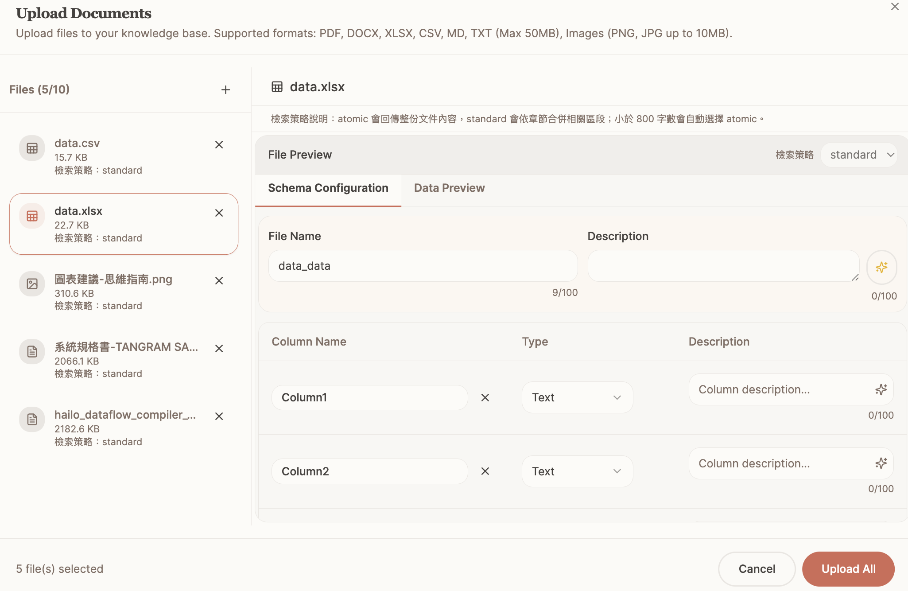Select the Schema Configuration tab
Screen dimensions: 908x591
pos(328,188)
